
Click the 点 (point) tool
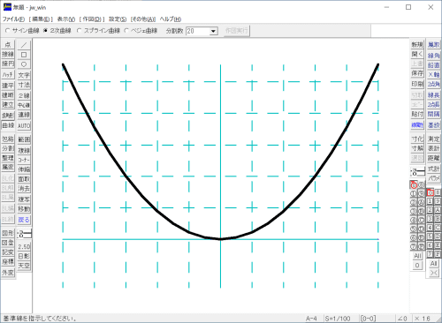click(x=8, y=44)
